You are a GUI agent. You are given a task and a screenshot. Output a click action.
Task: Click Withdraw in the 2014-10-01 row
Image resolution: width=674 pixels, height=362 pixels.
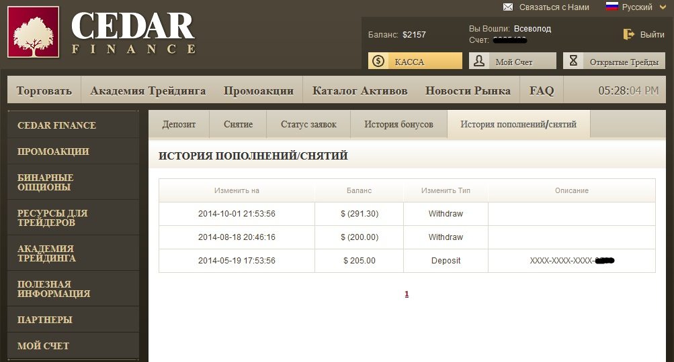tap(446, 214)
